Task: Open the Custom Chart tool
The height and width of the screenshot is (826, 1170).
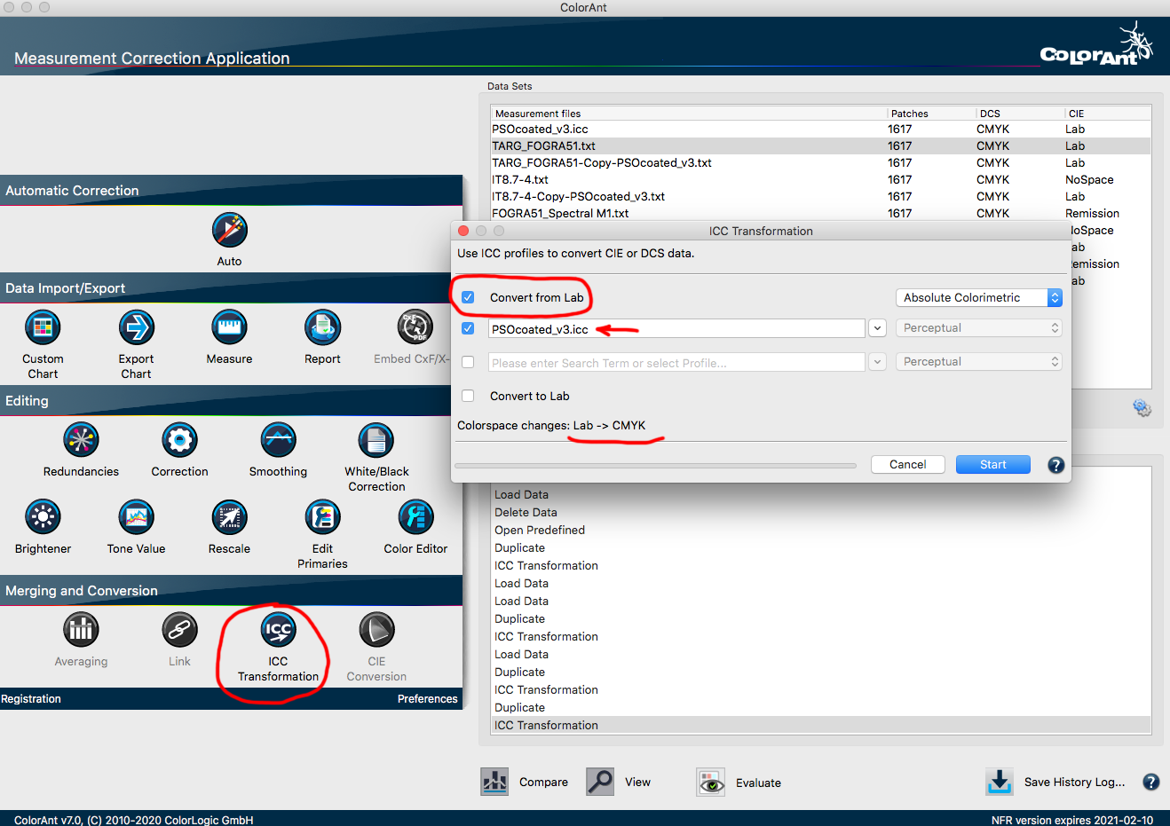Action: (43, 327)
